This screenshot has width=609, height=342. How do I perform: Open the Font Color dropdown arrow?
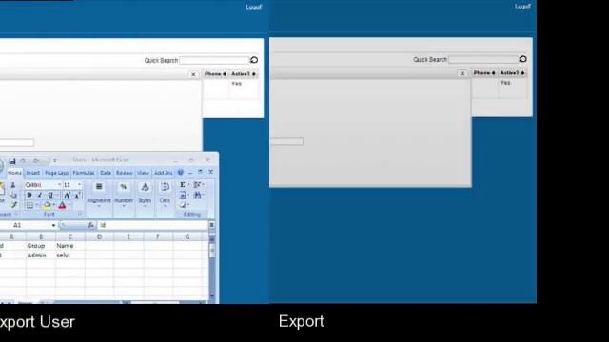pyautogui.click(x=69, y=205)
